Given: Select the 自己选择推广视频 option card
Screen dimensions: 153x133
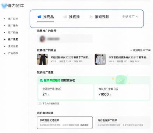Looking at the screenshot, I should point(122,123).
